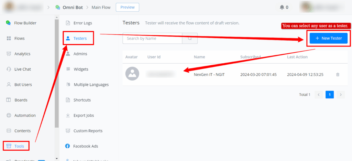The image size is (352, 161).
Task: Click the search magnifier button
Action: [190, 39]
